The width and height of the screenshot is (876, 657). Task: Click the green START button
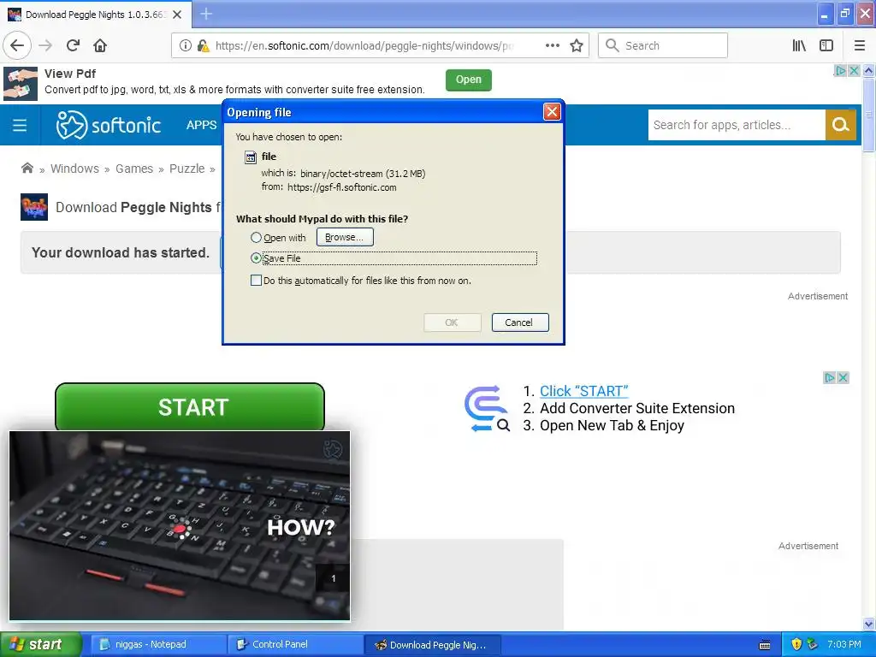190,406
